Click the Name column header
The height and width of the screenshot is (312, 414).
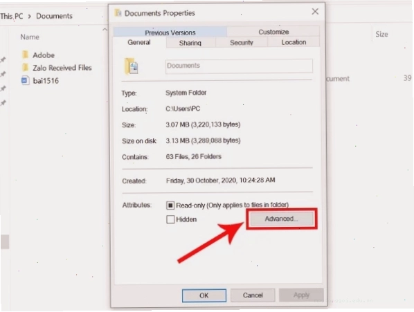(x=30, y=37)
